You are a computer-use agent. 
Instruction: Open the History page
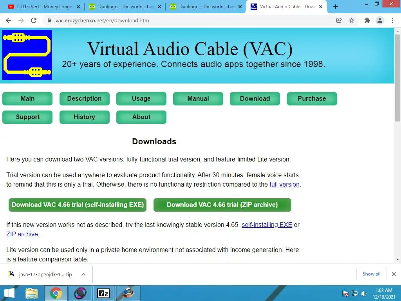[85, 117]
